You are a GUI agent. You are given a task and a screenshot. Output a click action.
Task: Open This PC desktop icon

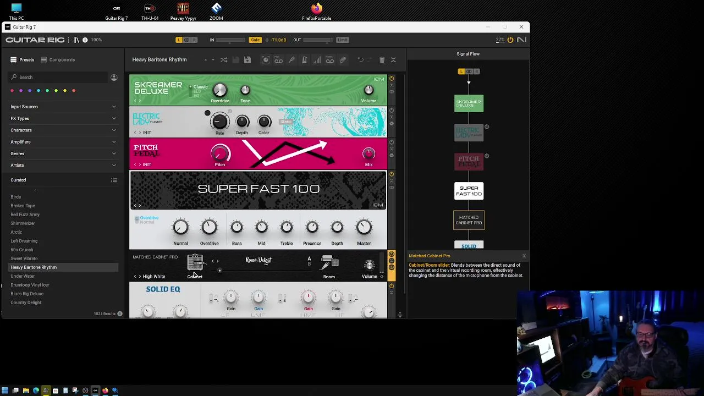pos(16,12)
